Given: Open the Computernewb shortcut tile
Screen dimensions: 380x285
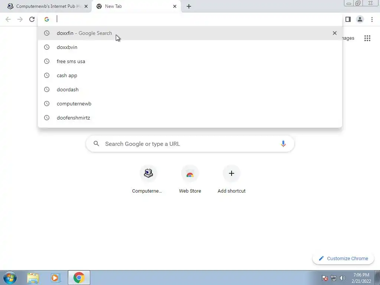Looking at the screenshot, I should (148, 179).
